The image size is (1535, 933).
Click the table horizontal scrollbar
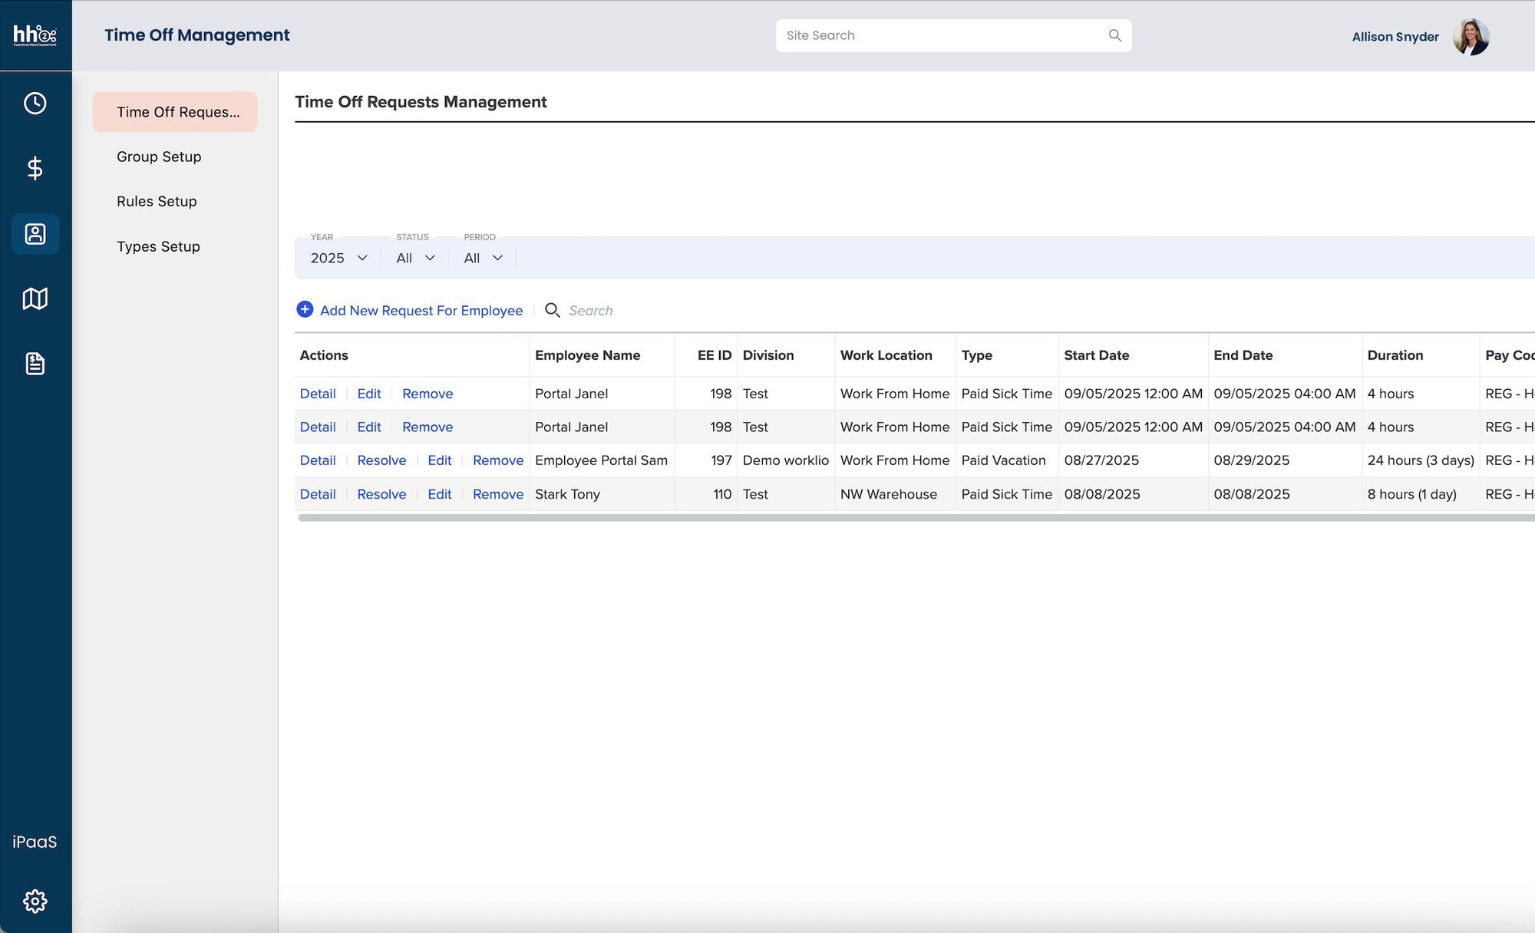click(913, 518)
